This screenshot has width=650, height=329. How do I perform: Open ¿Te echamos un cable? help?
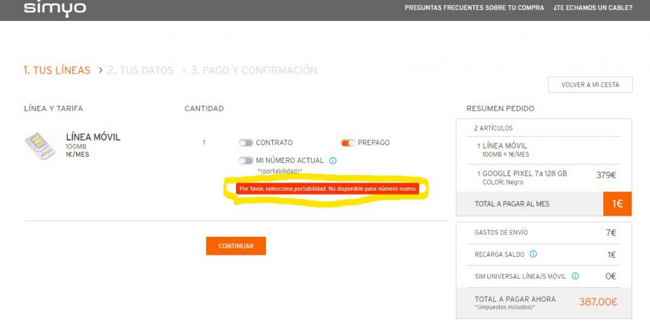pos(592,8)
